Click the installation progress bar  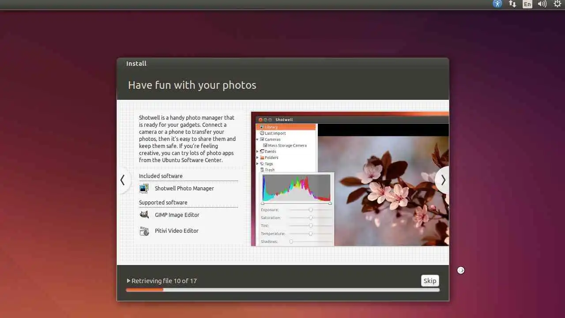click(282, 290)
